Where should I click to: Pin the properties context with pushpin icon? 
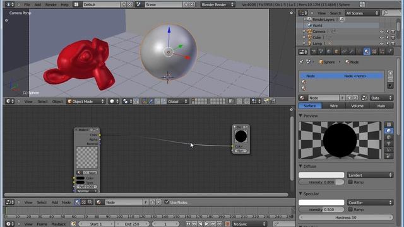tap(301, 62)
